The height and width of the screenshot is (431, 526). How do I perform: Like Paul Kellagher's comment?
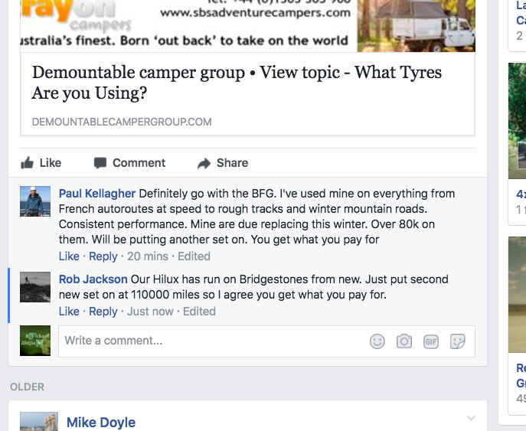pos(69,256)
